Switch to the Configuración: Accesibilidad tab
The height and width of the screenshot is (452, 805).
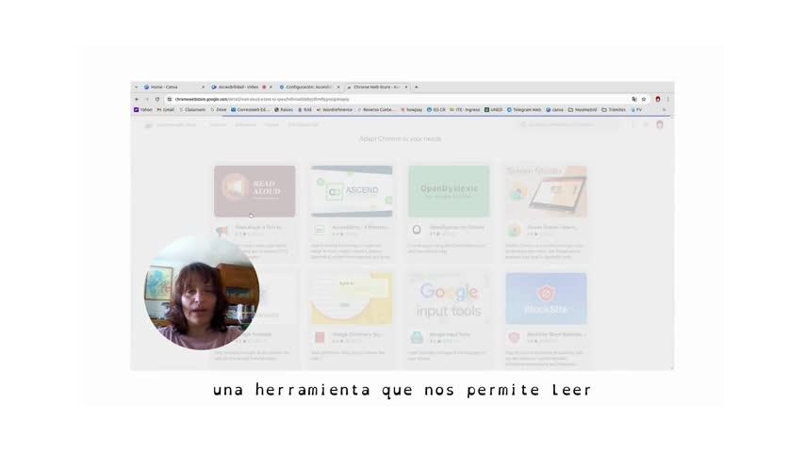(x=307, y=88)
